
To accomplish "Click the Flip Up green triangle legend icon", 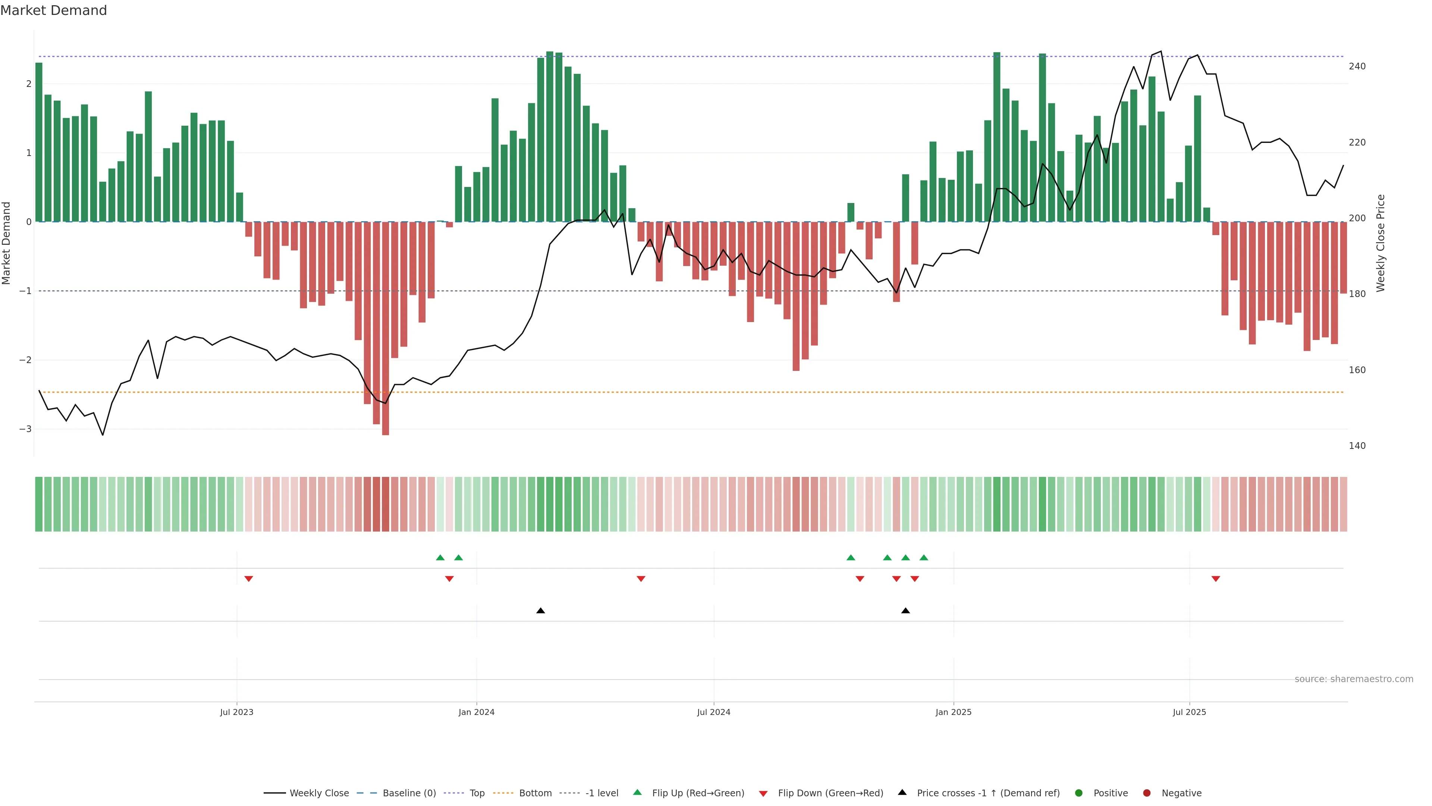I will 637,792.
